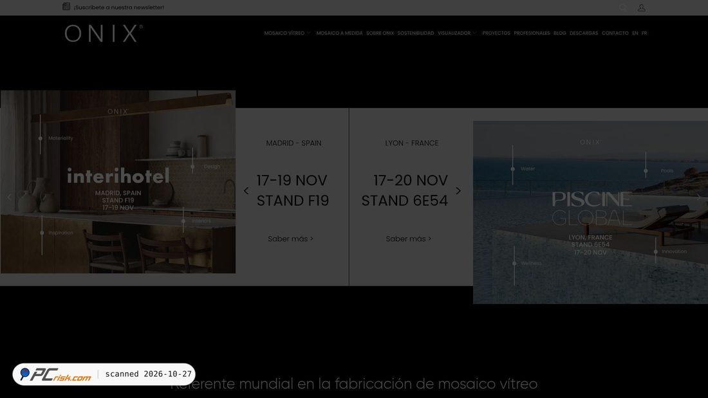
Task: Click the '17-19 NOV' date text
Action: (x=292, y=181)
